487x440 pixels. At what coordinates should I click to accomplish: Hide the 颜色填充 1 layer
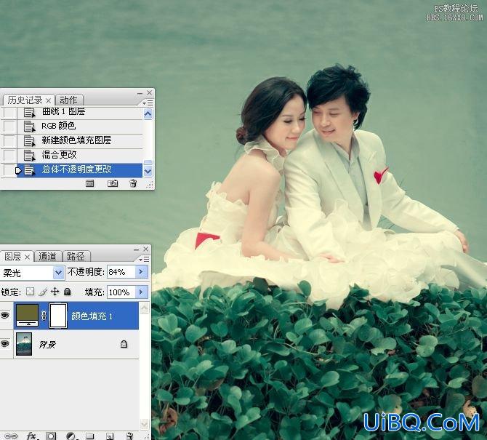pos(4,316)
